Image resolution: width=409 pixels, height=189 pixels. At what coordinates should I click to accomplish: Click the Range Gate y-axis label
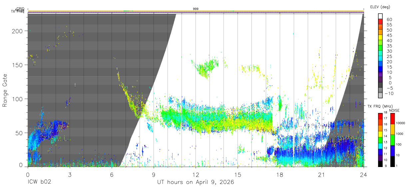click(x=5, y=90)
